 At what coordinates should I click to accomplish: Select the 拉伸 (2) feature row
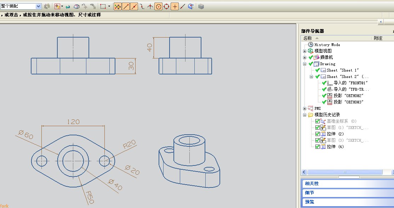pos(335,134)
